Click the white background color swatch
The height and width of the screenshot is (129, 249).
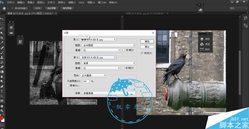pyautogui.click(x=3, y=120)
